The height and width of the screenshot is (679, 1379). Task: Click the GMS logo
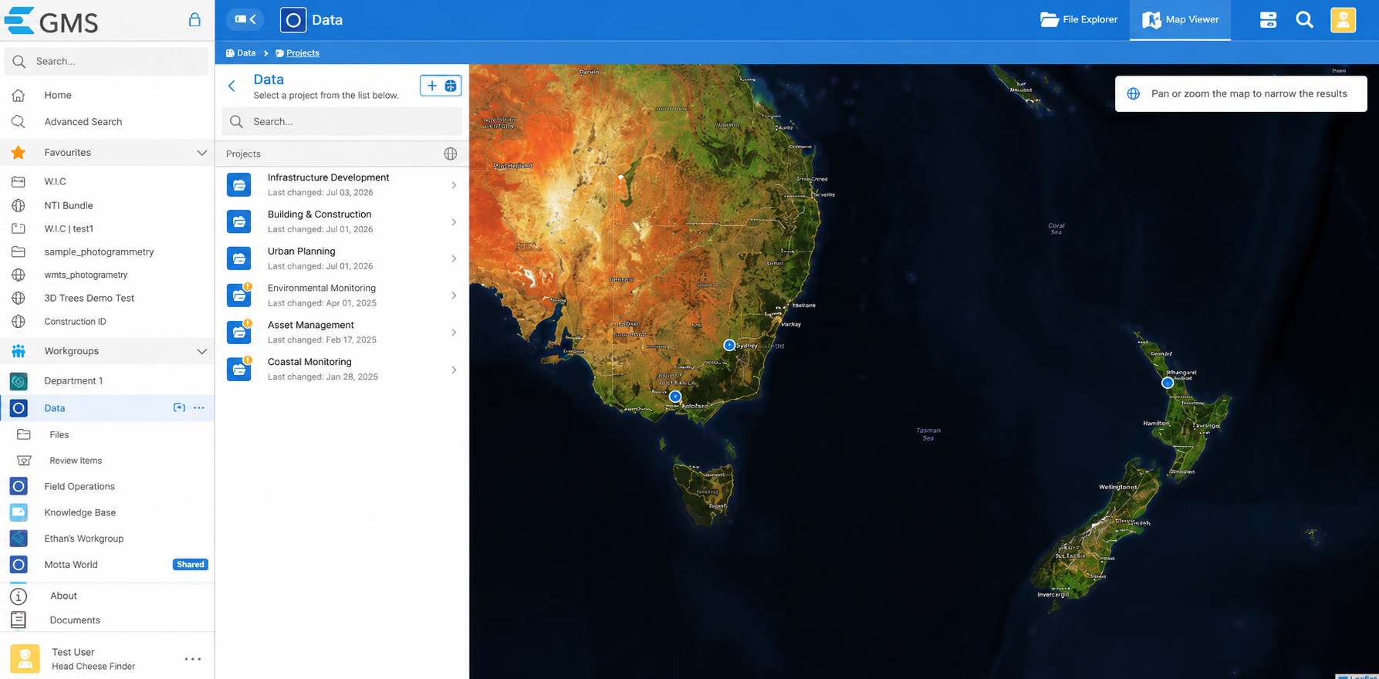click(52, 21)
